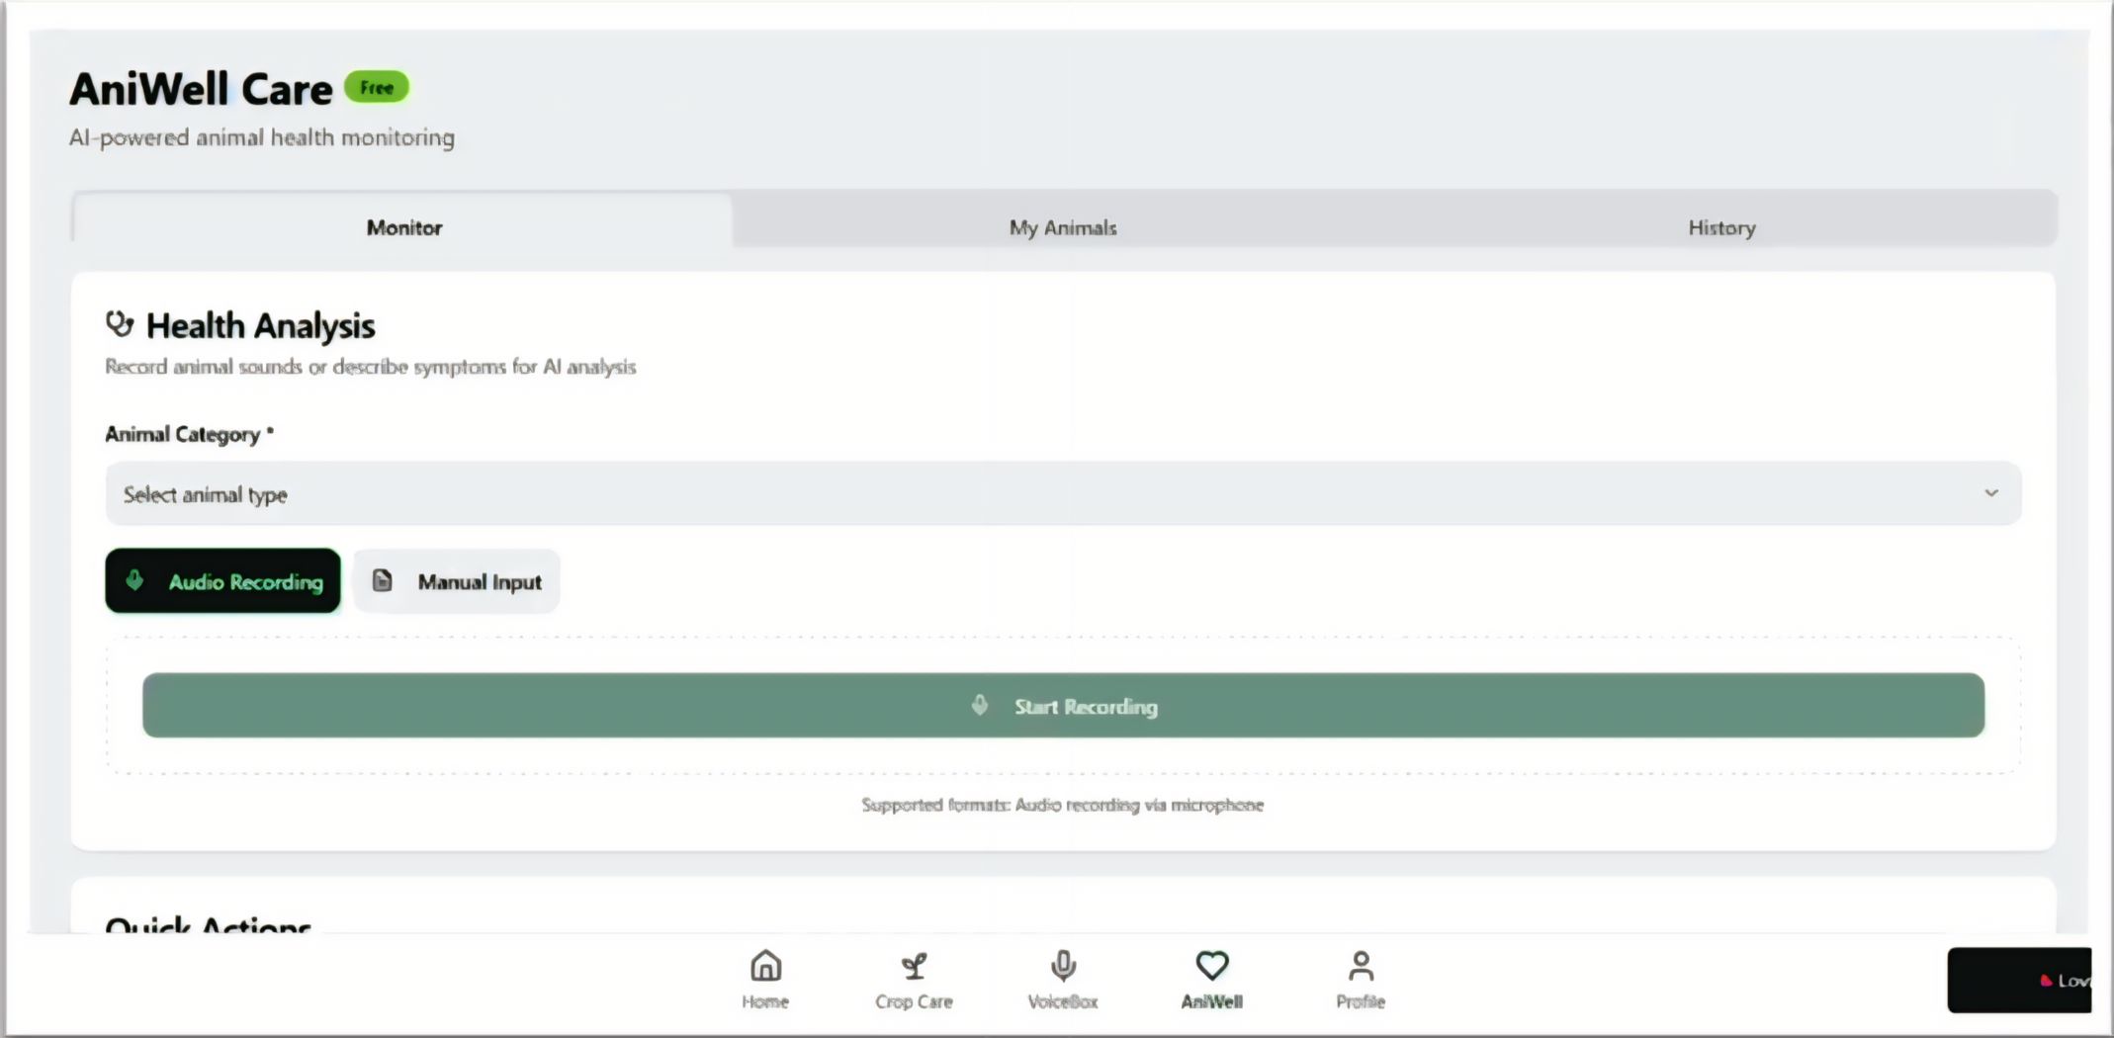Click the Supported formats note text

click(x=1062, y=805)
